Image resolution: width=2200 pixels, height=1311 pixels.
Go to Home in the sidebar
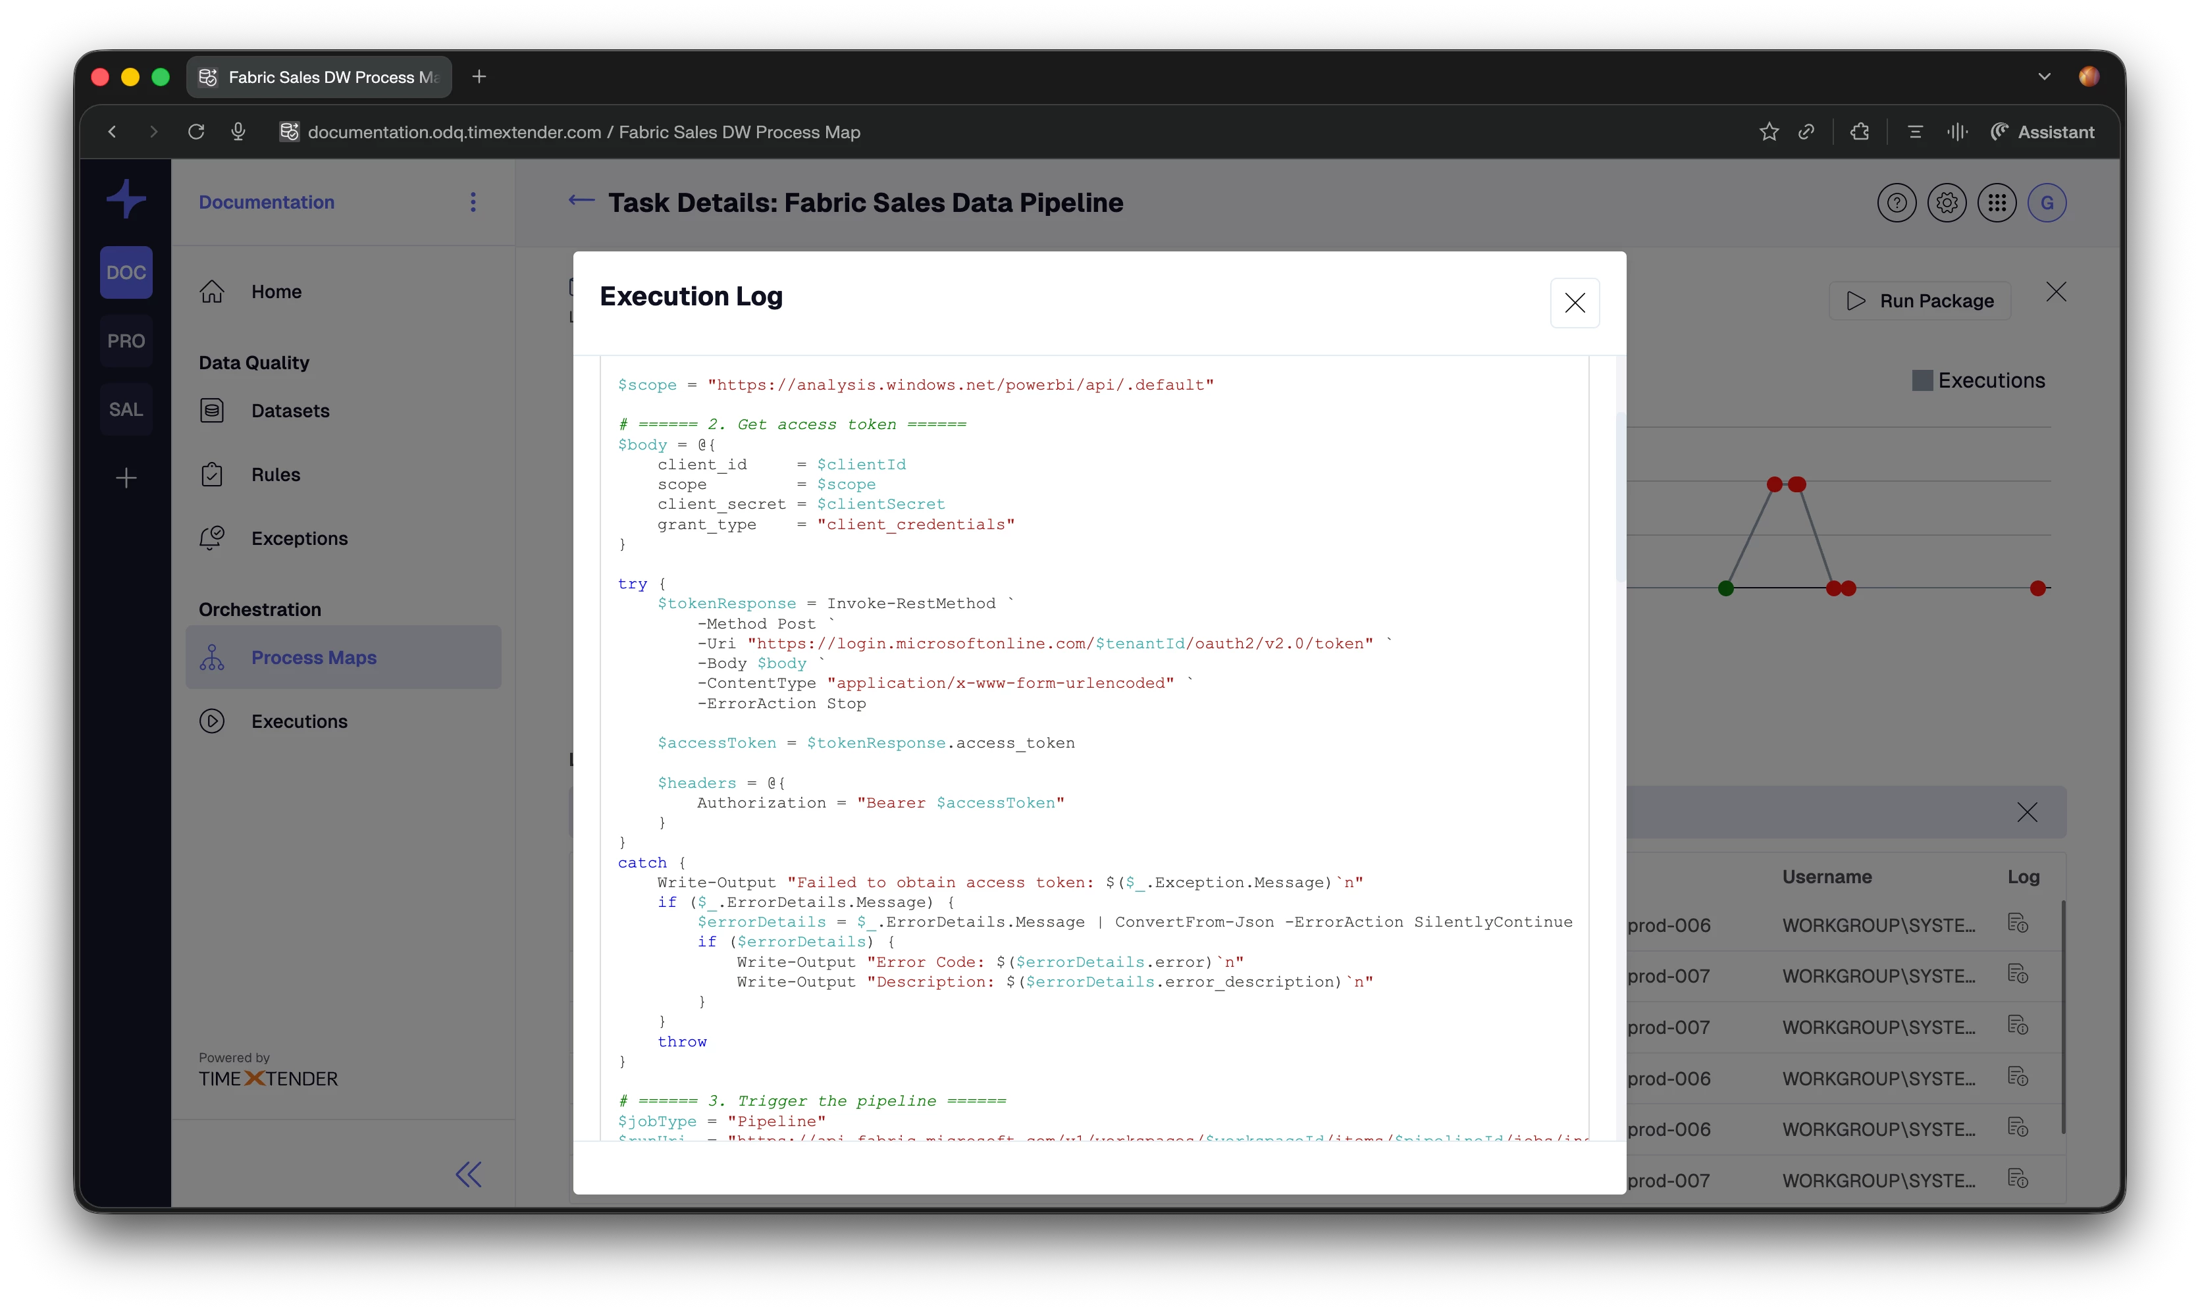pyautogui.click(x=276, y=292)
